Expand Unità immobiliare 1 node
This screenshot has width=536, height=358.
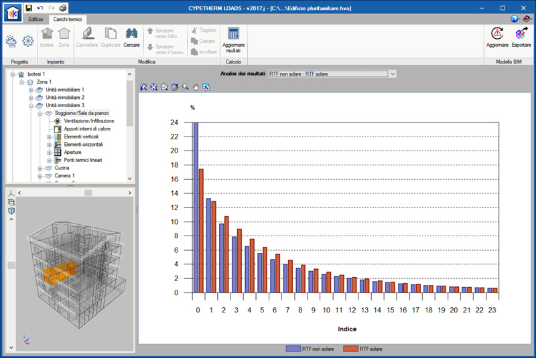[x=31, y=90]
